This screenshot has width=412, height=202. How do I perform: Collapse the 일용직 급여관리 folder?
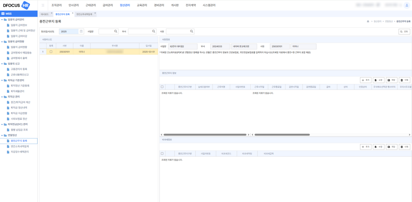pyautogui.click(x=2, y=20)
